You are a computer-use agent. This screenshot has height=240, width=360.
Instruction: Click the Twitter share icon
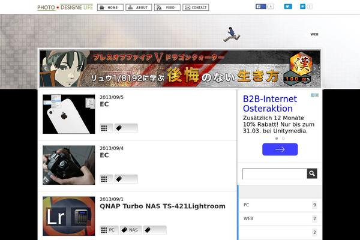(288, 7)
